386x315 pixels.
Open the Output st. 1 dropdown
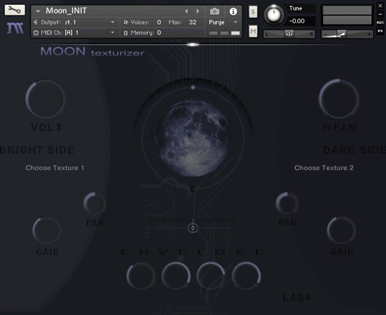point(112,22)
